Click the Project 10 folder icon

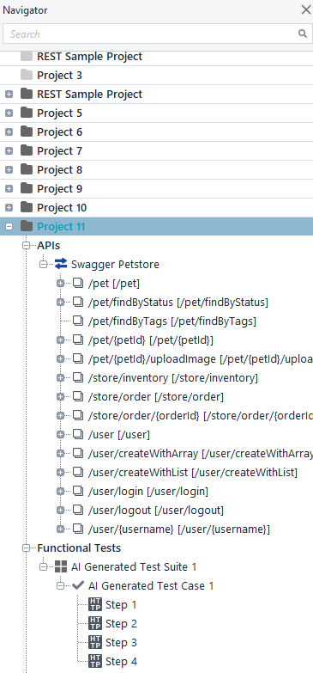[x=27, y=207]
